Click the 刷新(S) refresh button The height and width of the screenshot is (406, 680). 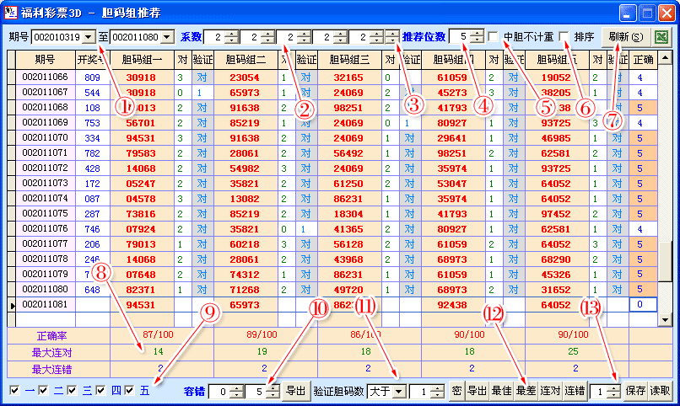(625, 37)
